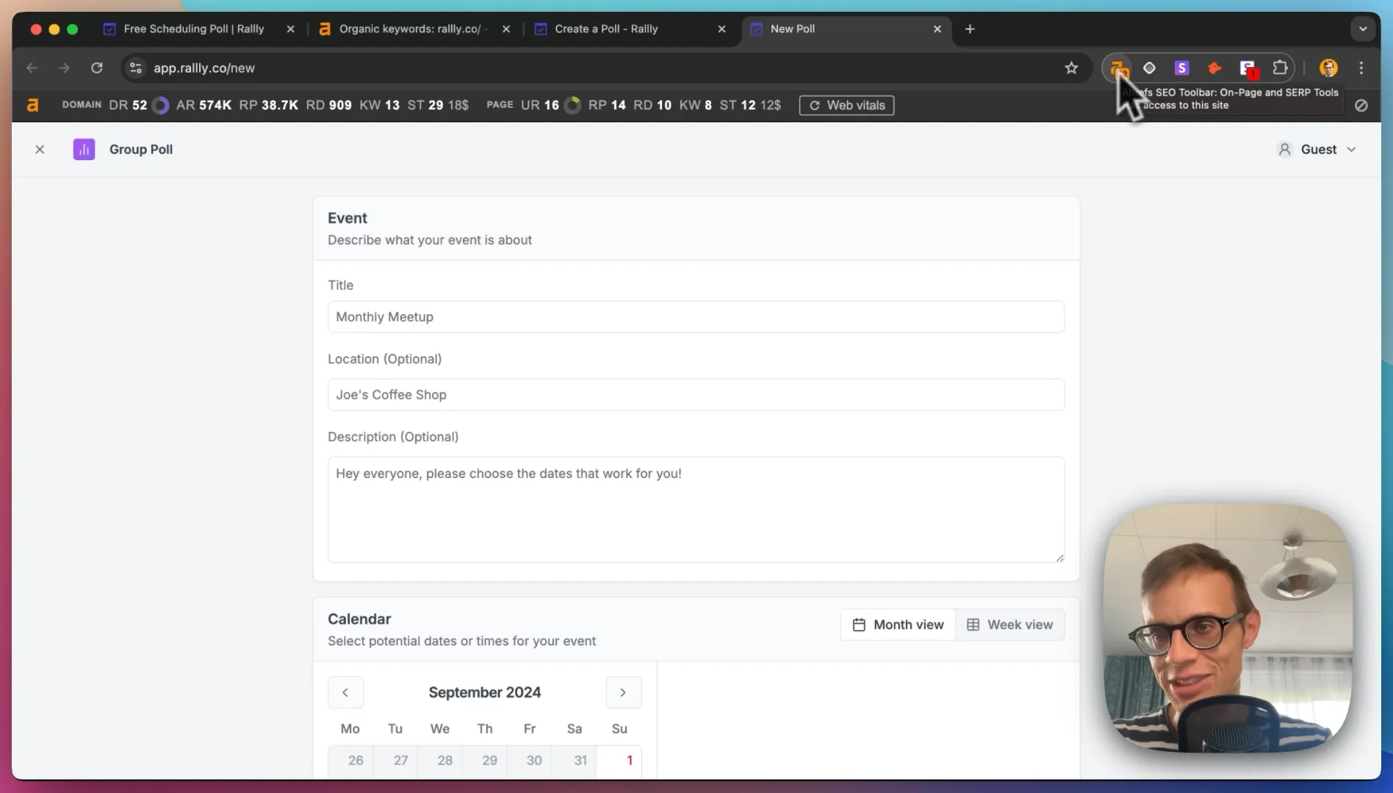Click the Ahrefs extension icon in Chrome toolbar
The height and width of the screenshot is (793, 1393).
(x=1118, y=68)
